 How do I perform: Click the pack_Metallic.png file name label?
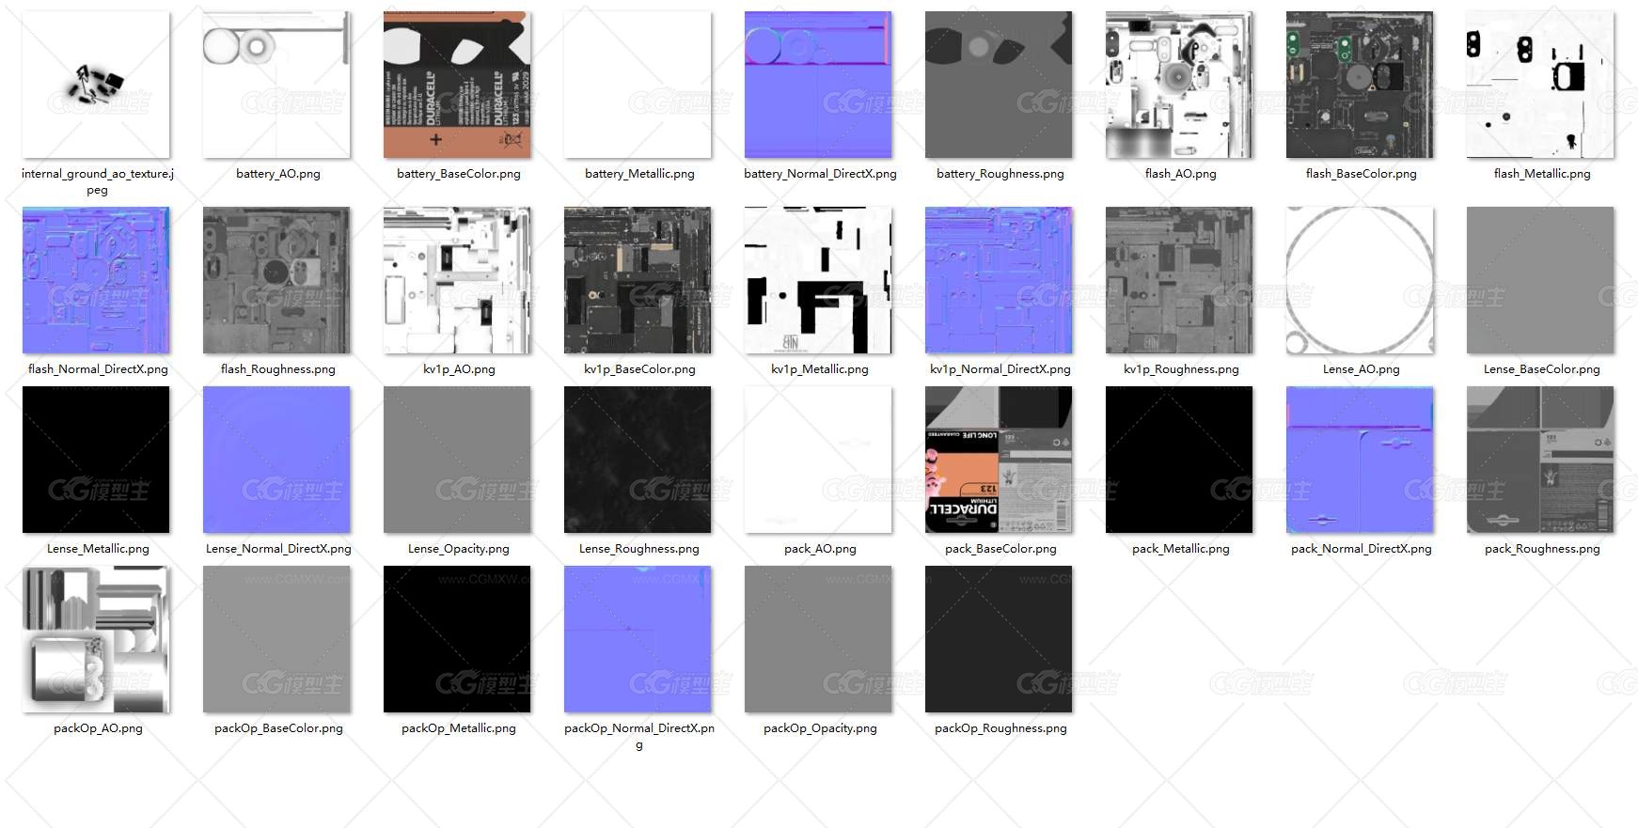(x=1181, y=549)
